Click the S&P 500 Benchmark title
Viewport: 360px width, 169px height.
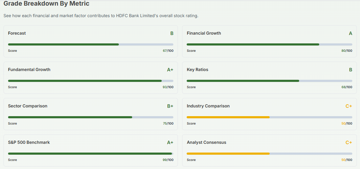[x=29, y=142]
